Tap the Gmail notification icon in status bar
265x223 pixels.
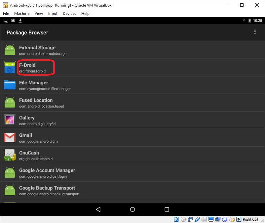pyautogui.click(x=13, y=21)
